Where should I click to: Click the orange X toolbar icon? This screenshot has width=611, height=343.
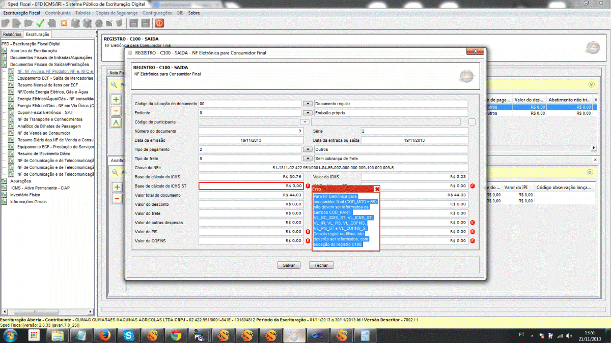point(64,23)
